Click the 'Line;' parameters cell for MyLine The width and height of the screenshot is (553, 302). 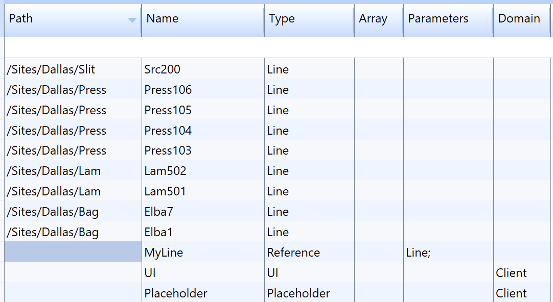[418, 253]
